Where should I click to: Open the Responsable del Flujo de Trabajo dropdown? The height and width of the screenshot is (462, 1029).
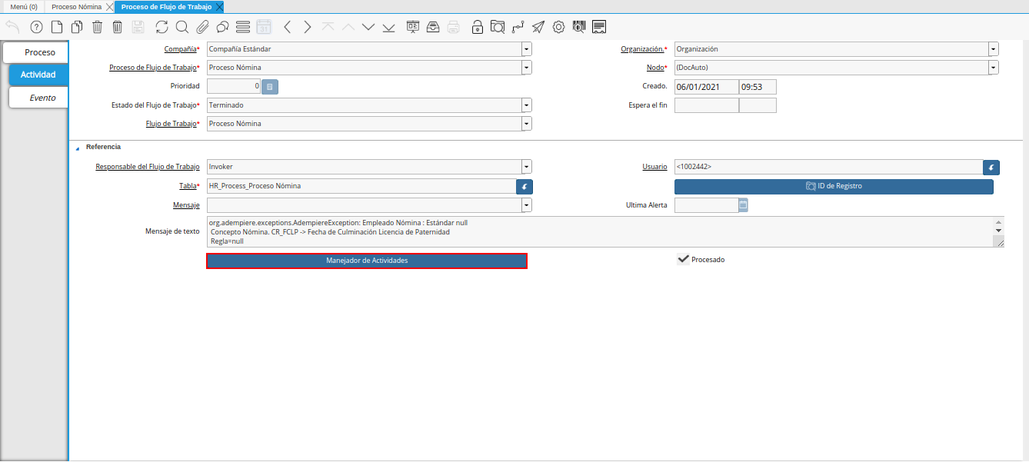click(526, 167)
